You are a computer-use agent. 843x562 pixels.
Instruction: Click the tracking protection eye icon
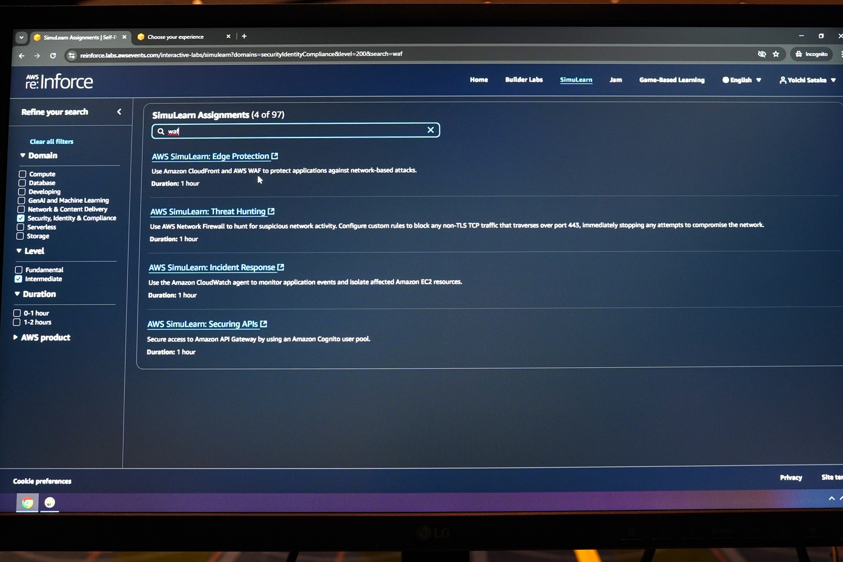[x=762, y=54]
